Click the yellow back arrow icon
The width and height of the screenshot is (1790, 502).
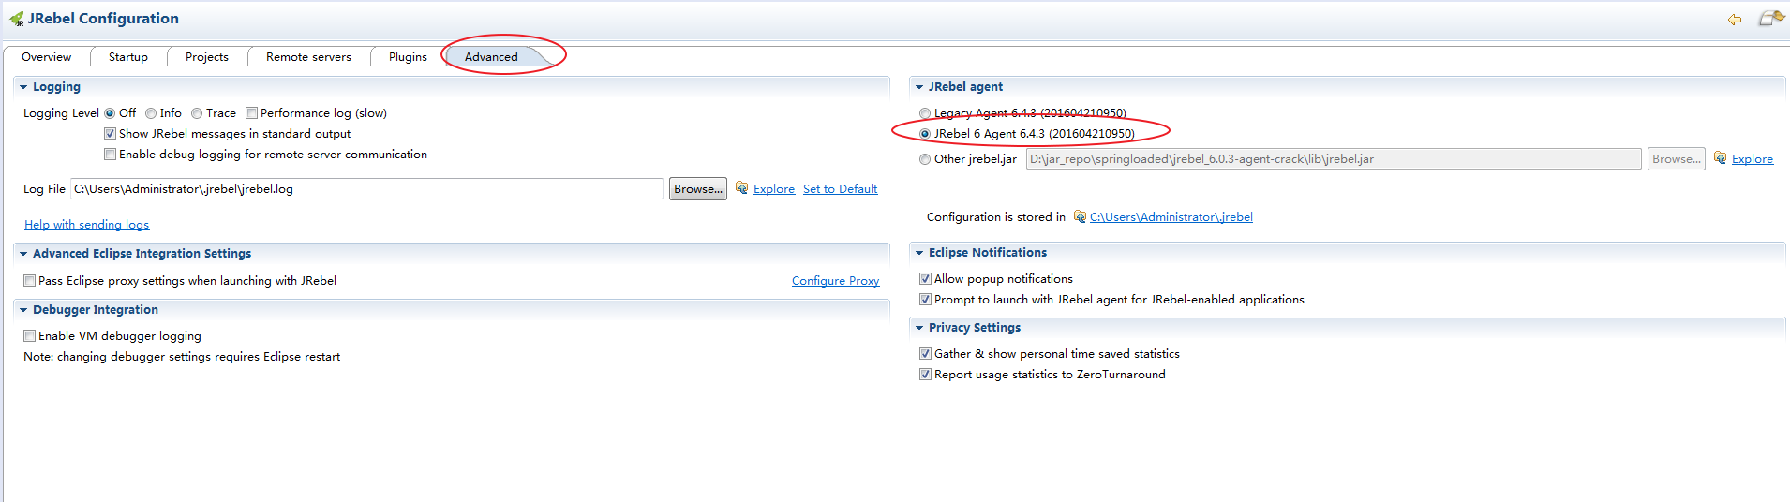tap(1735, 19)
